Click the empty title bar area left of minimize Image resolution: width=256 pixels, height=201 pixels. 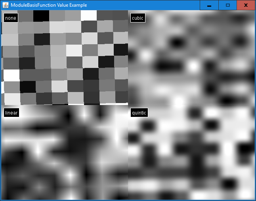click(x=159, y=5)
